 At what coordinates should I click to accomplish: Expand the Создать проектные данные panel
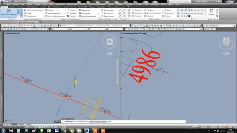(x=71, y=19)
